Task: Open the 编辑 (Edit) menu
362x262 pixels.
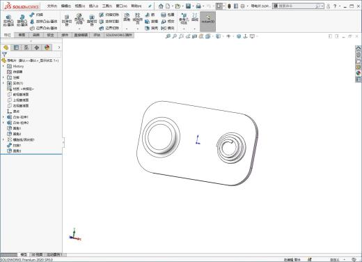Action: tap(66, 6)
